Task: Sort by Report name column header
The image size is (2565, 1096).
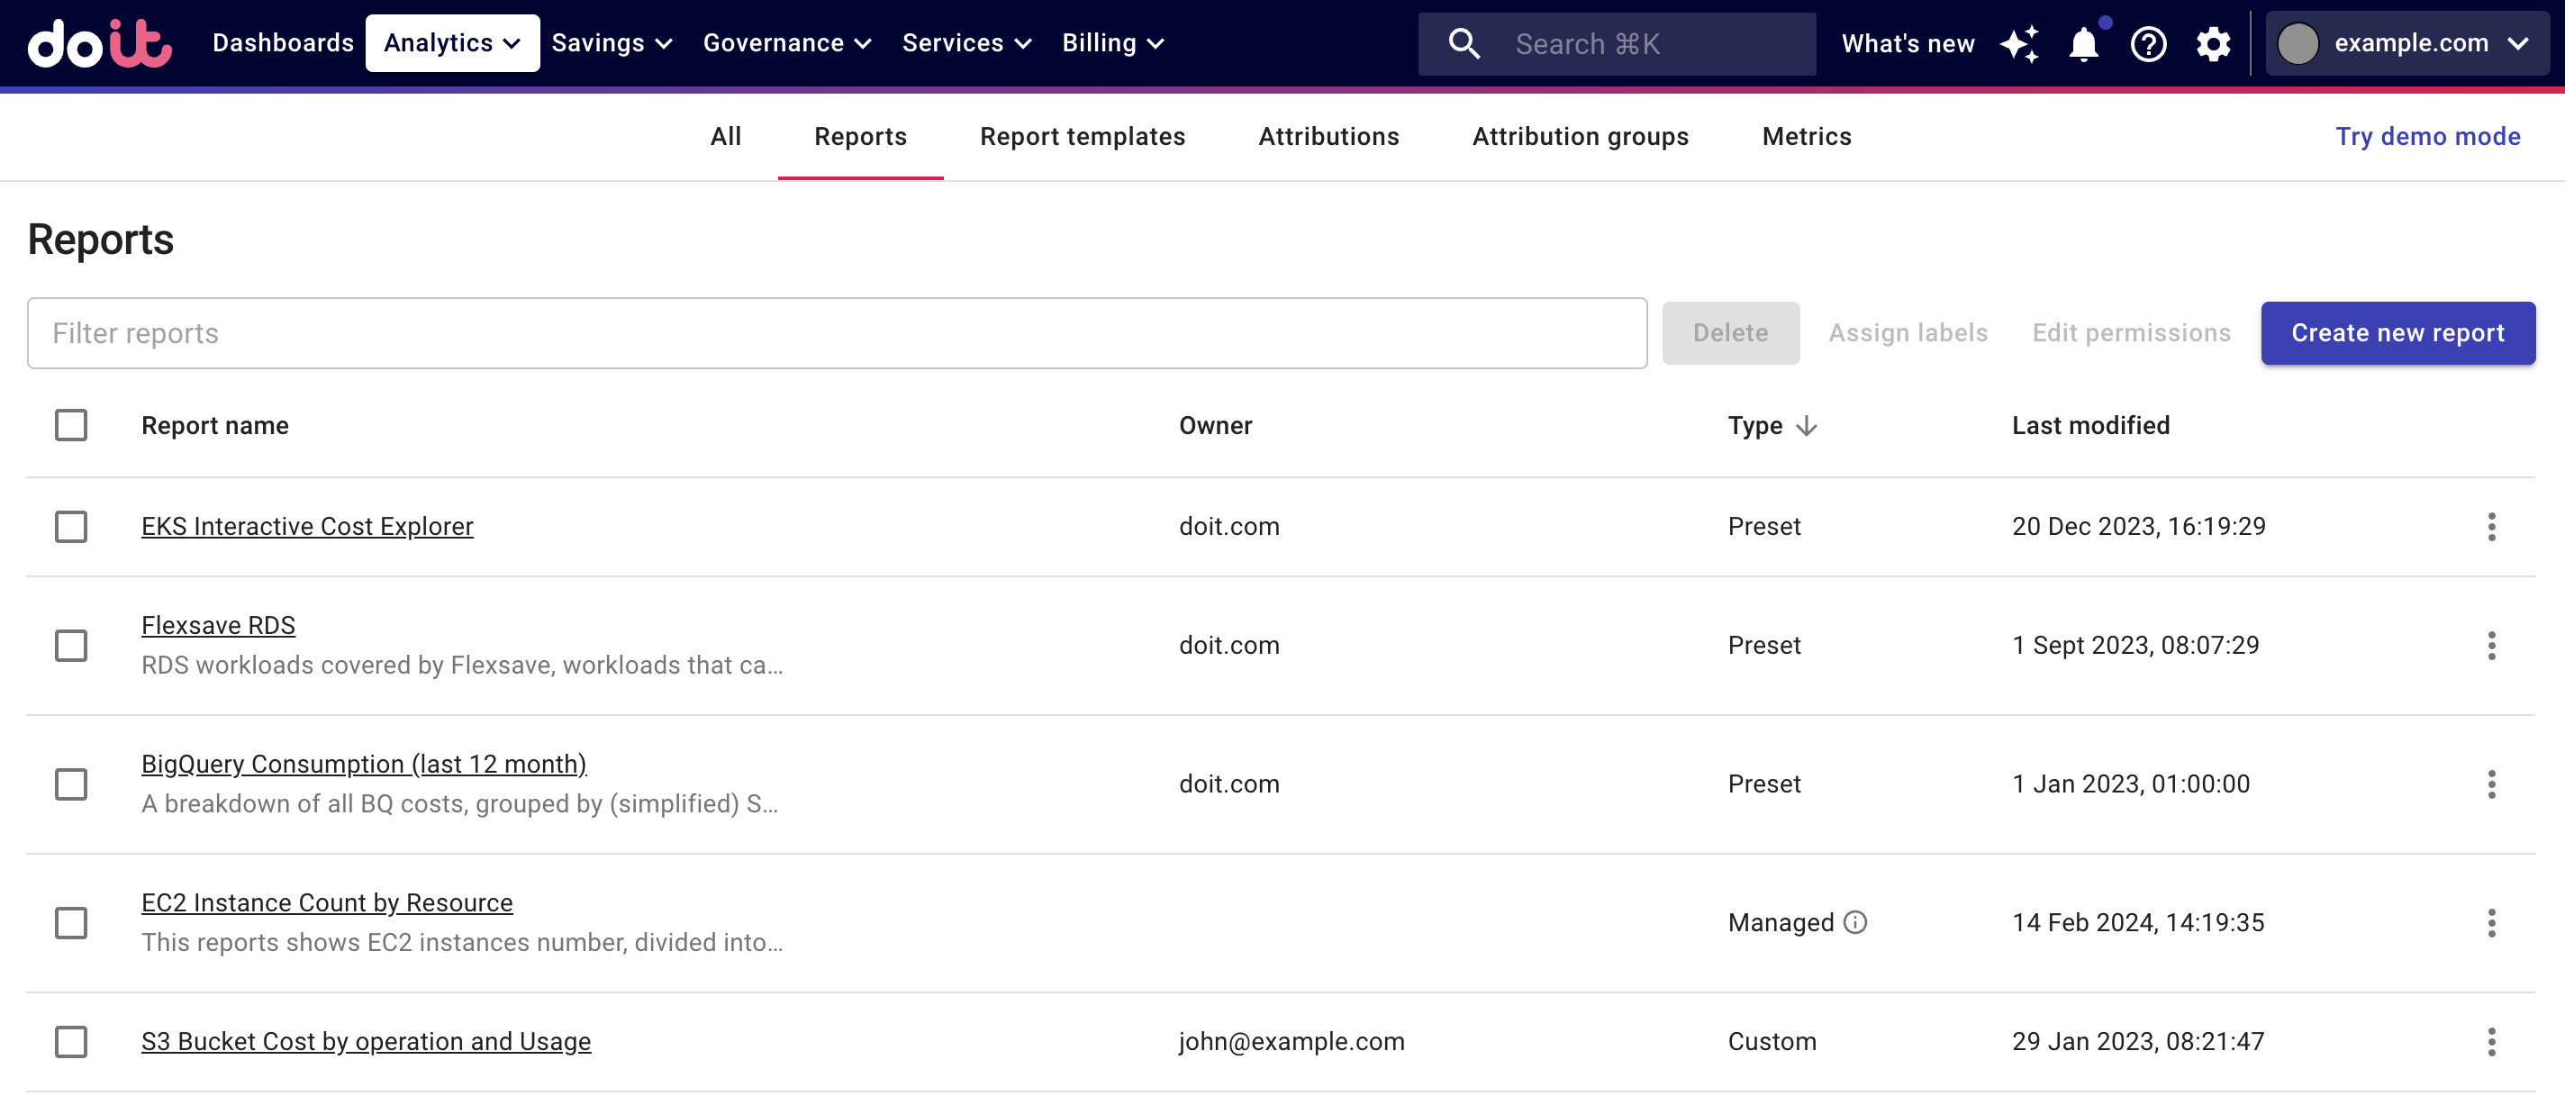Action: point(214,425)
